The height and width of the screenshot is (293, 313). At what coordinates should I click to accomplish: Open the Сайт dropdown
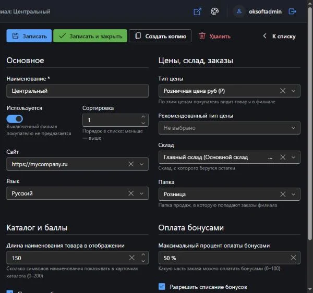click(141, 164)
